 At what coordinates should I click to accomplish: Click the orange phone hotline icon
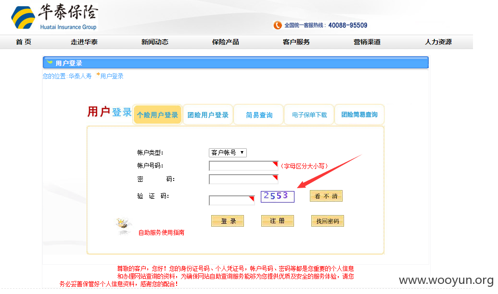[277, 25]
